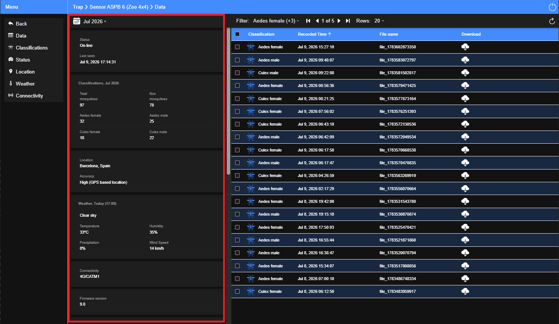Go to first page of results
This screenshot has width=559, height=324.
pyautogui.click(x=308, y=21)
